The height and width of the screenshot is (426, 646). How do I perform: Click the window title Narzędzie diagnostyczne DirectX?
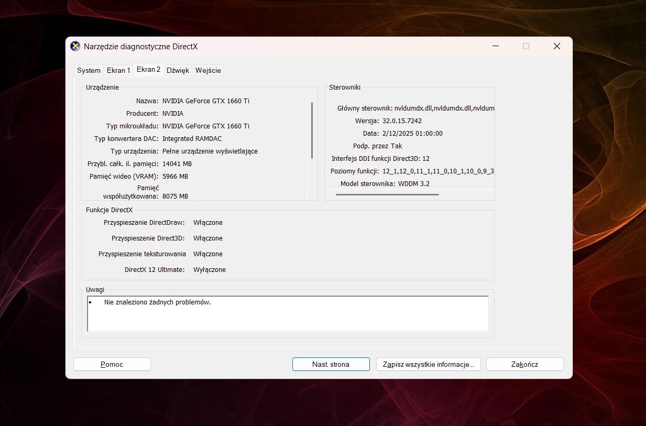click(x=141, y=46)
